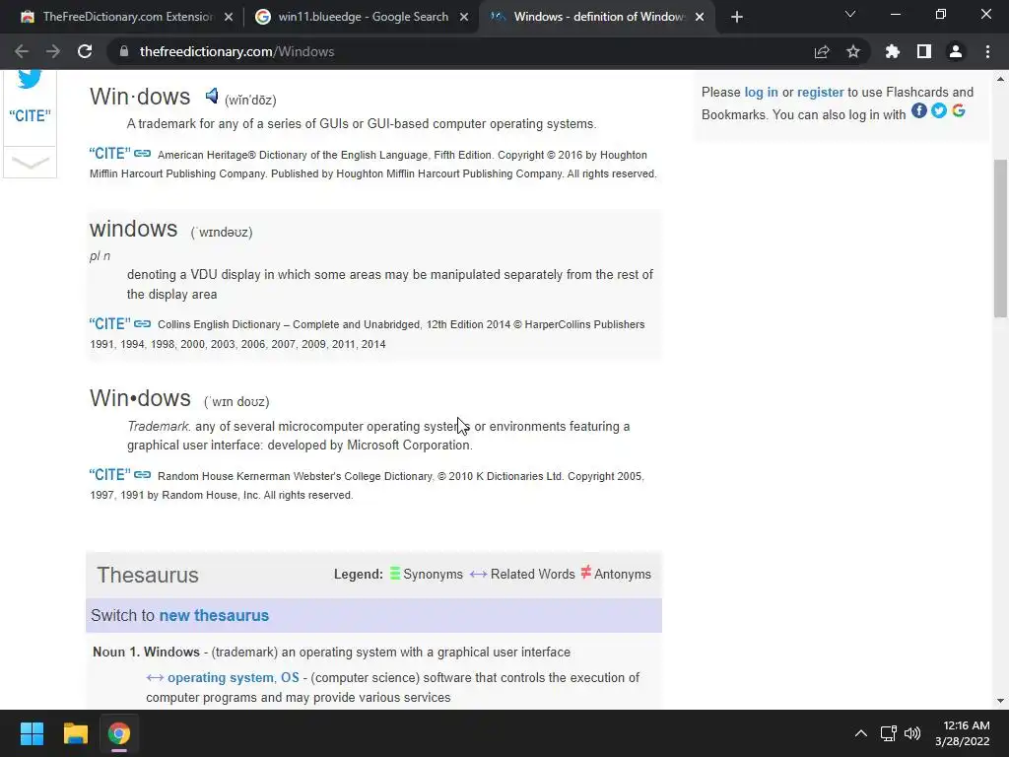The image size is (1009, 757).
Task: Open a new tab with plus button
Action: pos(737,17)
